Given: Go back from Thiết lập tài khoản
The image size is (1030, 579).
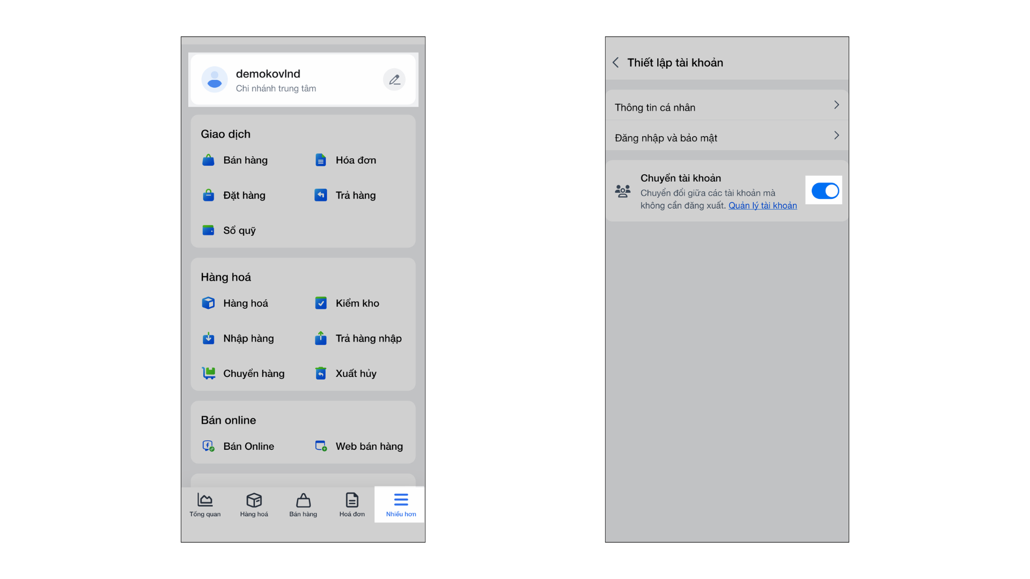Looking at the screenshot, I should (x=616, y=63).
